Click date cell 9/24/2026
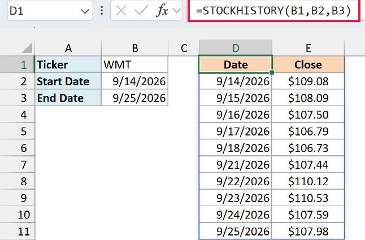Image resolution: width=365 pixels, height=240 pixels. coord(236,215)
